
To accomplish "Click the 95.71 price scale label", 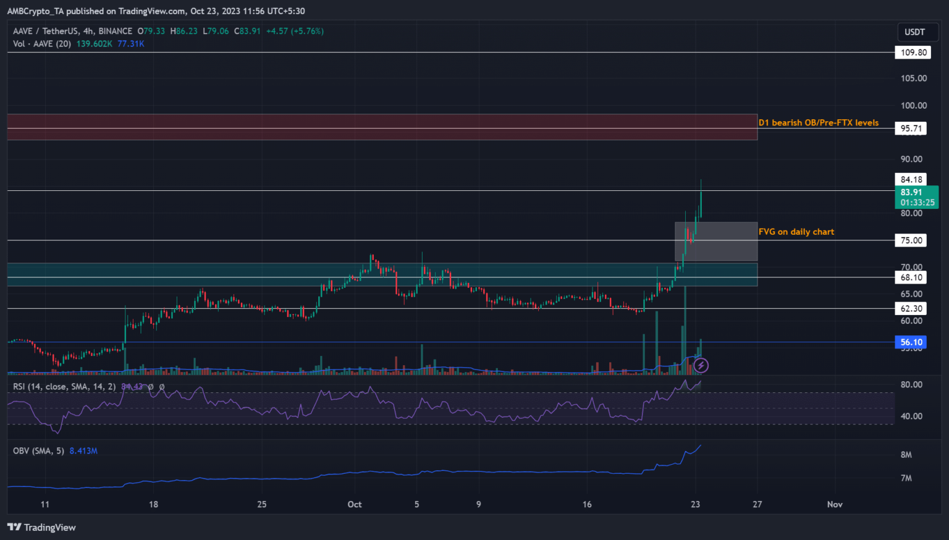I will (x=911, y=128).
